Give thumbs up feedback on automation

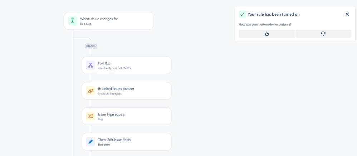click(266, 34)
